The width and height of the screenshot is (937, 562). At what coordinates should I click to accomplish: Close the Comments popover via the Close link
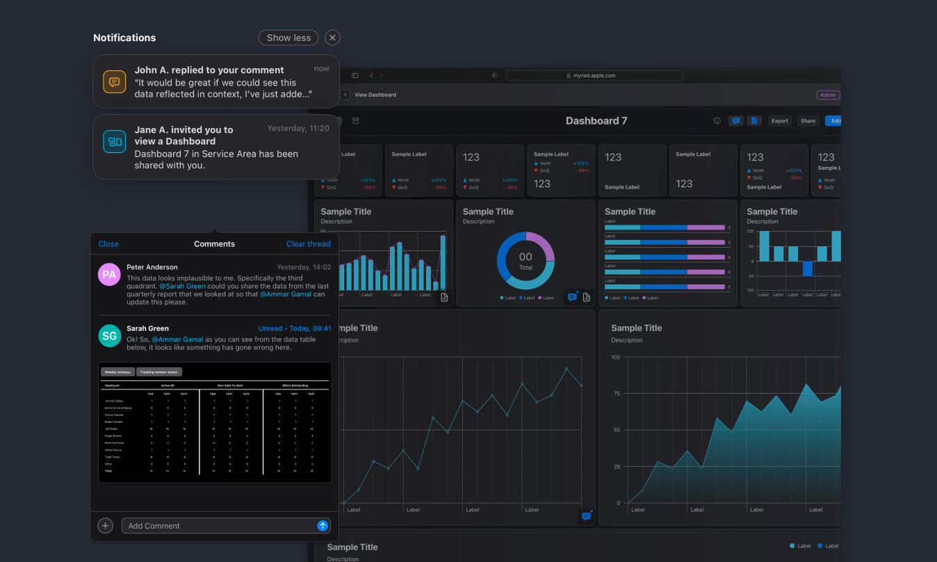coord(108,244)
